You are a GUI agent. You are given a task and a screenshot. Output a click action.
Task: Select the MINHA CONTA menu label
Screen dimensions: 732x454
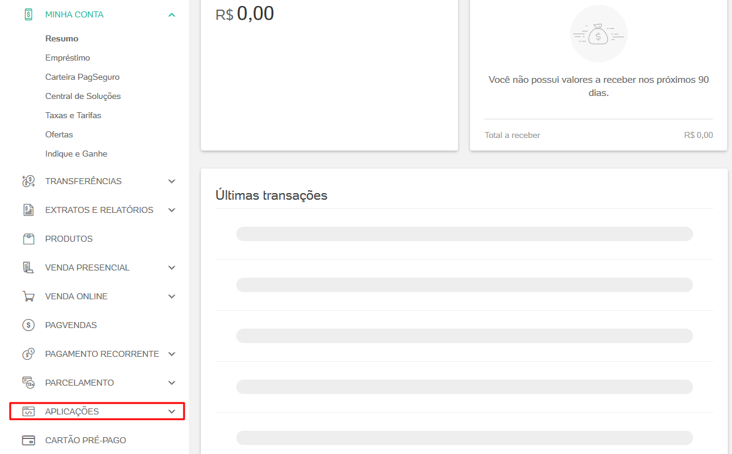coord(74,14)
